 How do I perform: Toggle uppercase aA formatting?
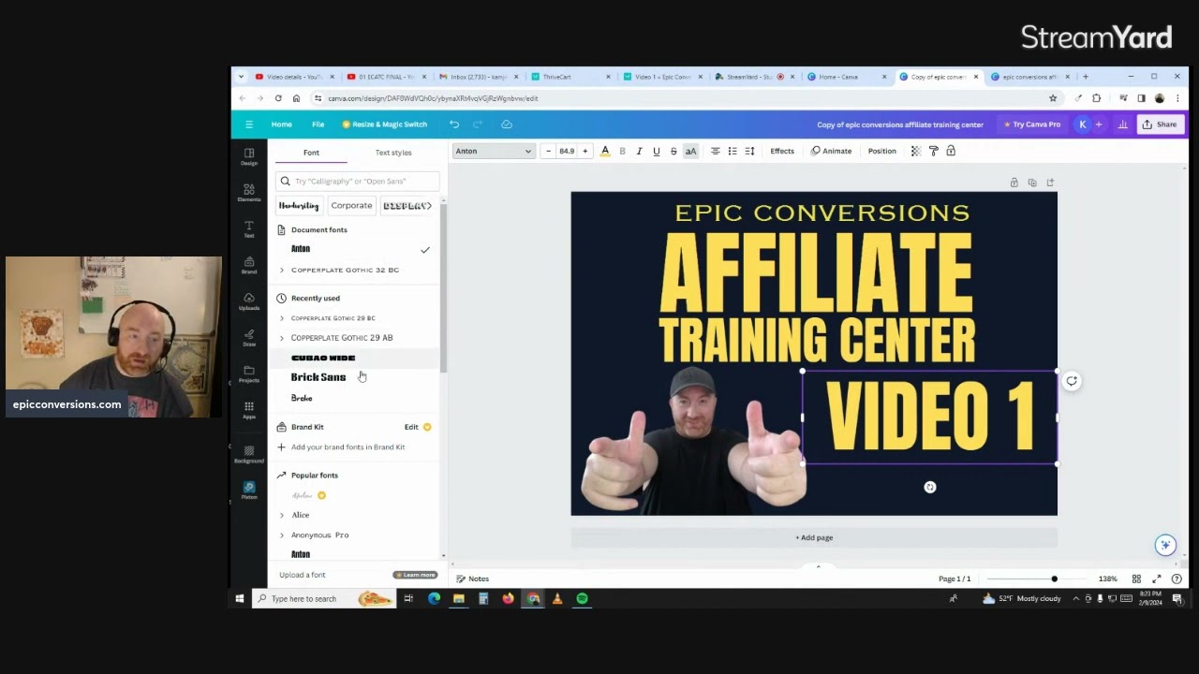(690, 151)
